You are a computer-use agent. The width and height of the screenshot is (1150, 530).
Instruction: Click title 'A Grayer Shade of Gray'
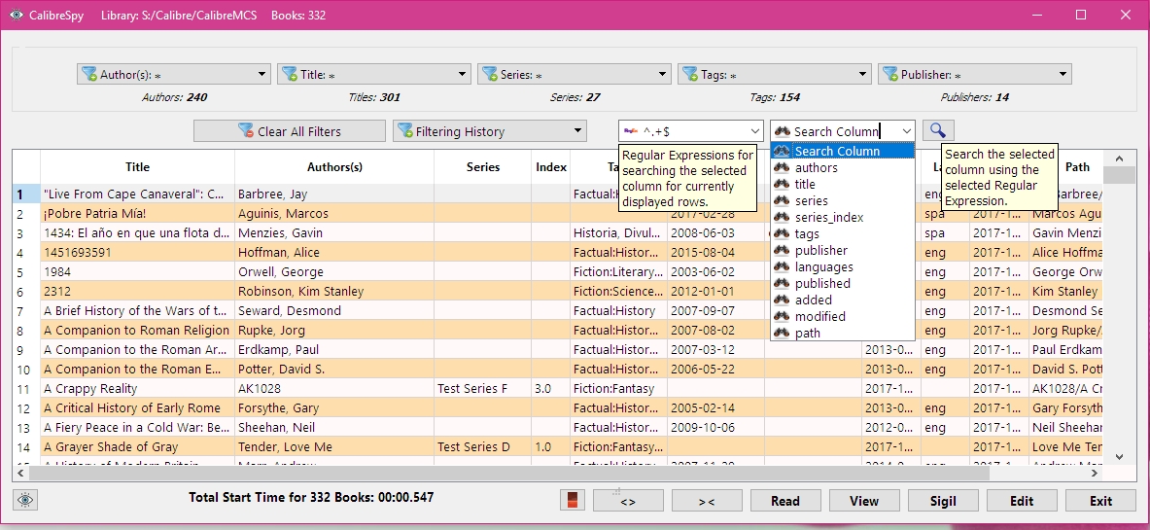click(137, 446)
